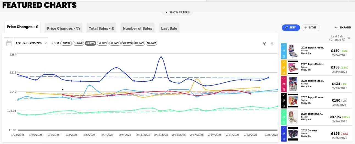
Task: Sort by Last Sale change arrows
Action: pyautogui.click(x=349, y=38)
